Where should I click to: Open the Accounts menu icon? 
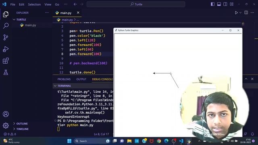tap(6, 114)
